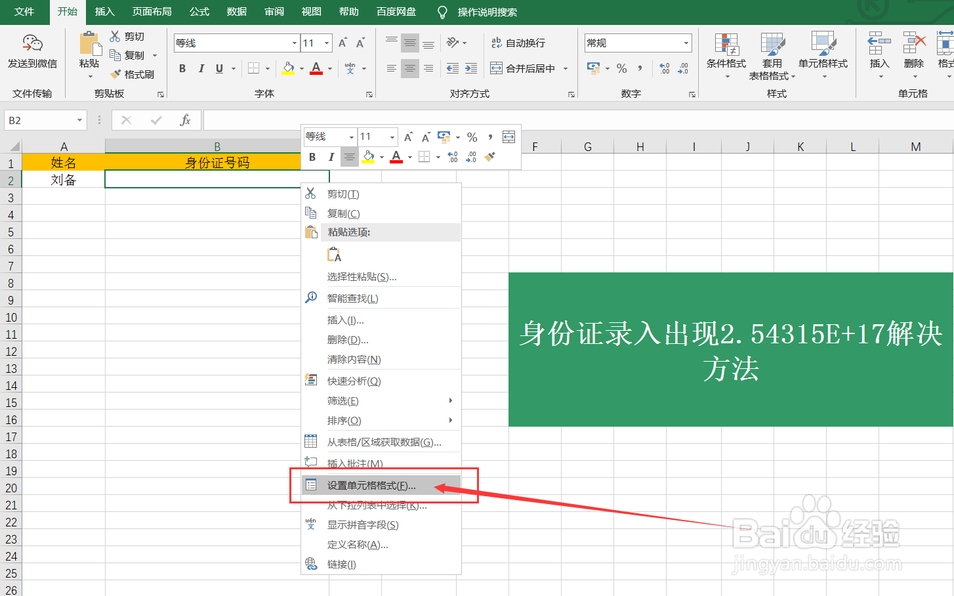Screen dimensions: 954x596
Task: Click the Percent Style icon in Number group
Action: [x=621, y=68]
